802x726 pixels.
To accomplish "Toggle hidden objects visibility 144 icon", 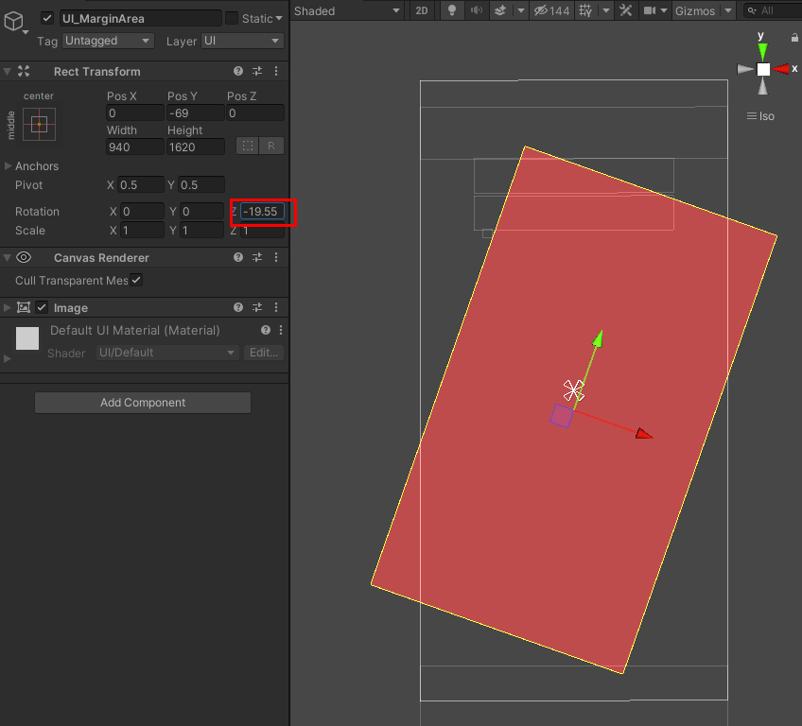I will tap(552, 10).
